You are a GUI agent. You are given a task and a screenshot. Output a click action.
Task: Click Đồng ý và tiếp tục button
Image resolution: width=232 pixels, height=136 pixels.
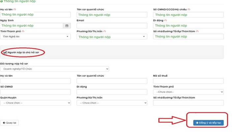208,123
